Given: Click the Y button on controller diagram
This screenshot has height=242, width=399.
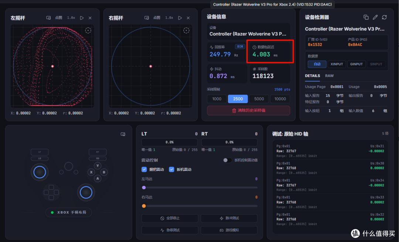Looking at the screenshot, I should [x=98, y=166].
